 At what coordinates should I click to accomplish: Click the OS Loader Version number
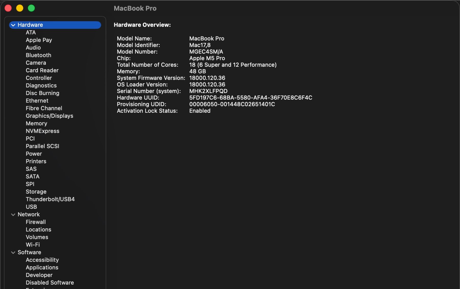(207, 85)
